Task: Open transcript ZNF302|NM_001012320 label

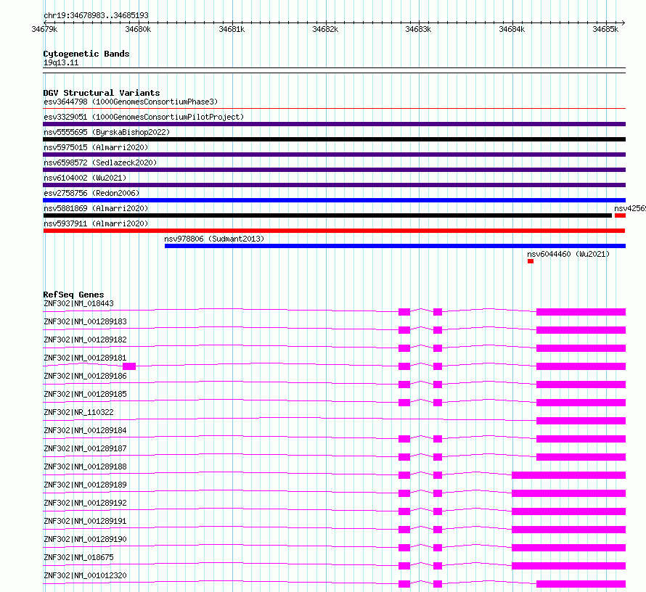Action: coord(85,575)
